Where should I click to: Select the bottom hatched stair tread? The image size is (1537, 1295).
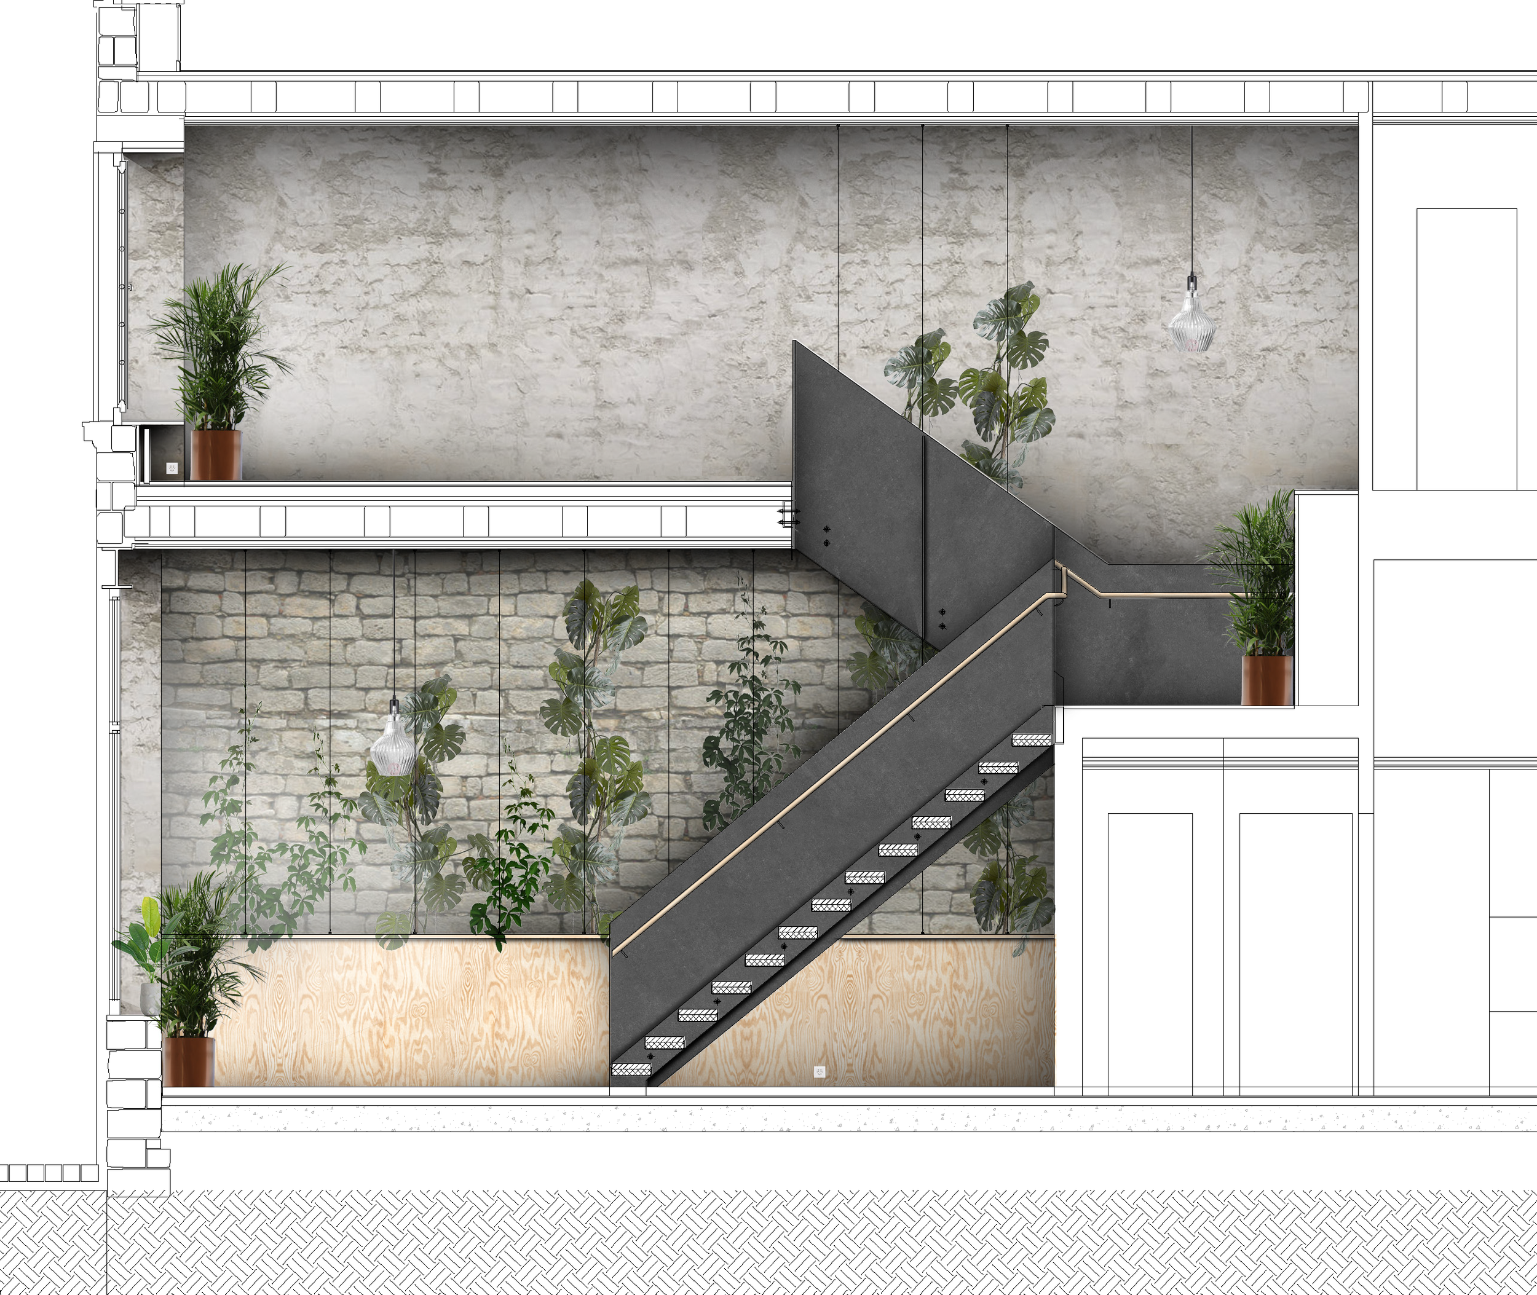click(x=631, y=1069)
